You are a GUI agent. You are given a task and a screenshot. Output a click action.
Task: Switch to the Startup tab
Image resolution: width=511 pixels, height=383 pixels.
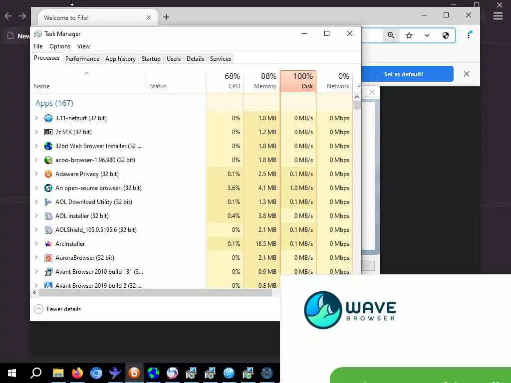(151, 59)
